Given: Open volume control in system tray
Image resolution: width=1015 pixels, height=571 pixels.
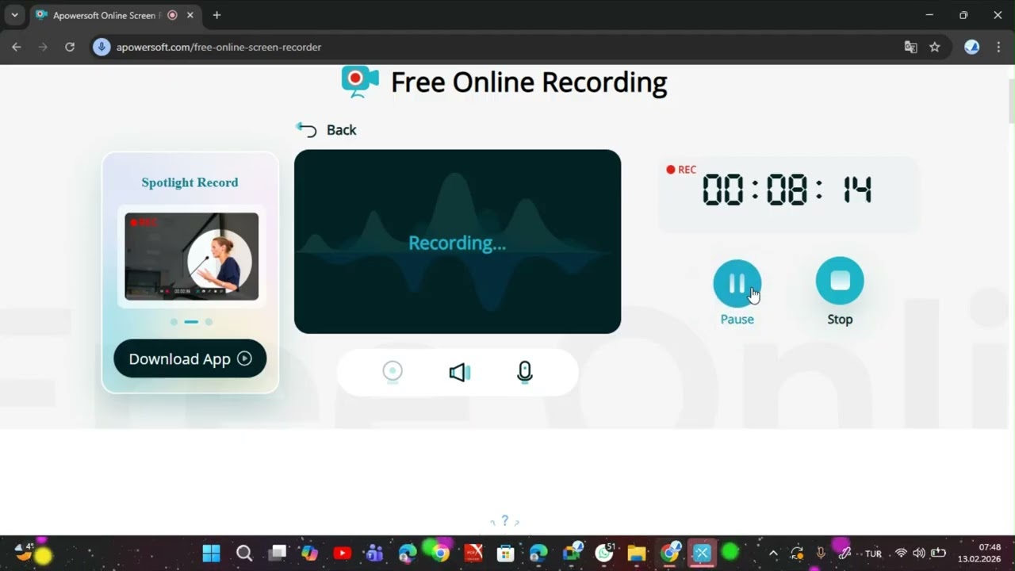Looking at the screenshot, I should [x=919, y=554].
